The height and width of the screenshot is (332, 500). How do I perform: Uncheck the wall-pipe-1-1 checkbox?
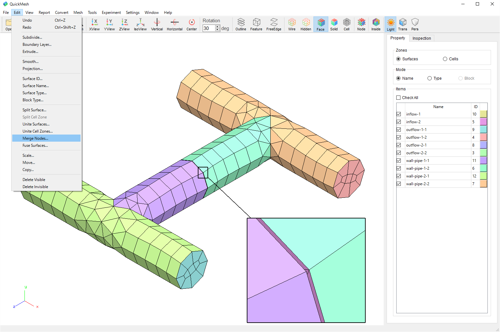(x=399, y=161)
